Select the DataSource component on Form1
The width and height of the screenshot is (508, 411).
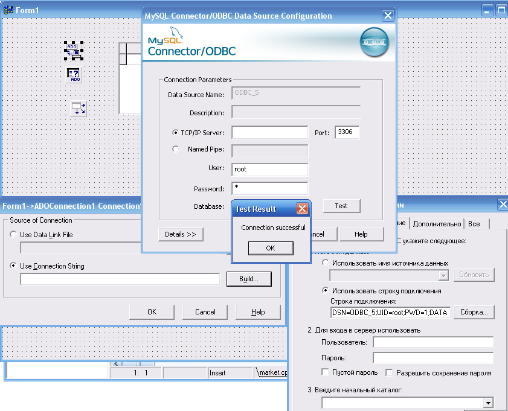(x=79, y=109)
